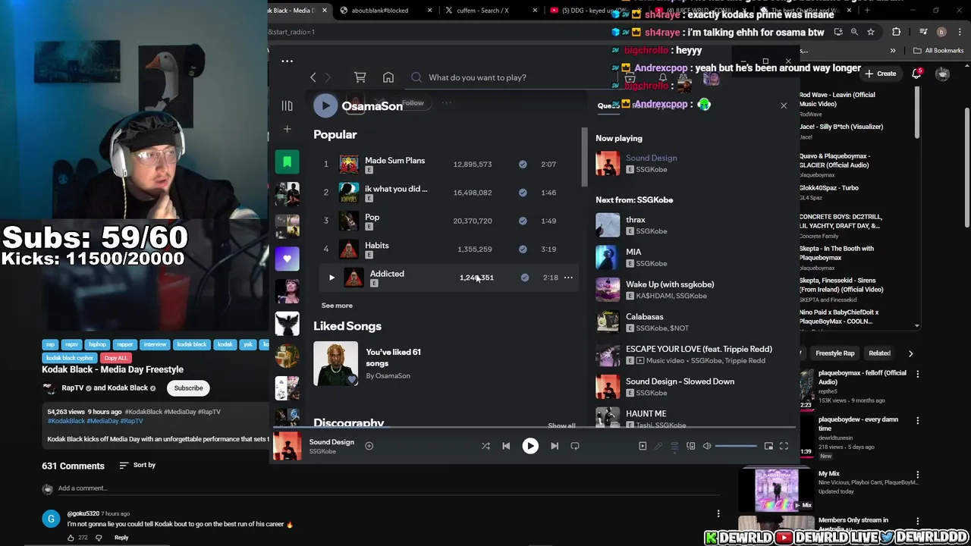
Task: Go back with Spotify's left arrow
Action: [313, 77]
